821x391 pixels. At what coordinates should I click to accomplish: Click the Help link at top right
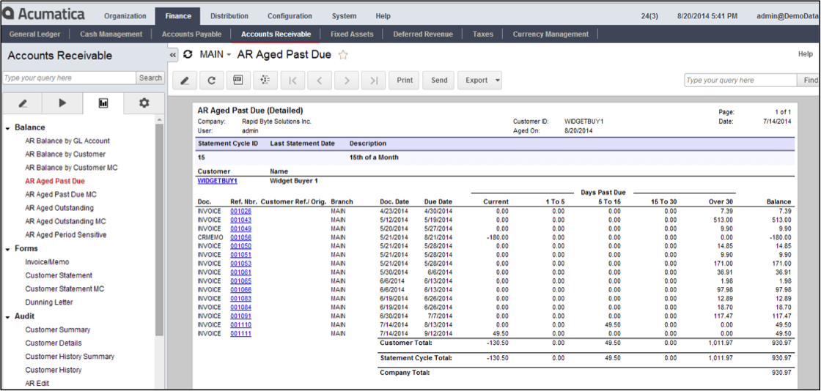[806, 54]
